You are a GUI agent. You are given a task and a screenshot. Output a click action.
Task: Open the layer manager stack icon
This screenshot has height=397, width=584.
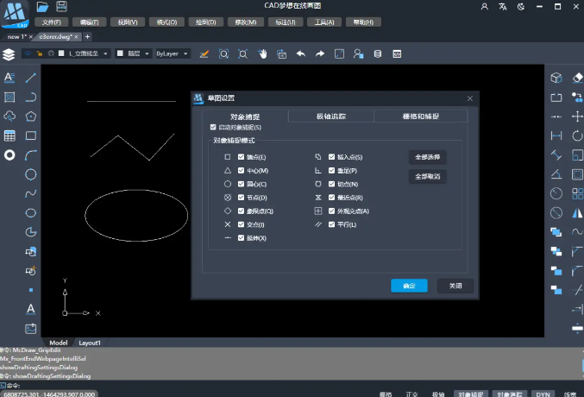[x=9, y=54]
